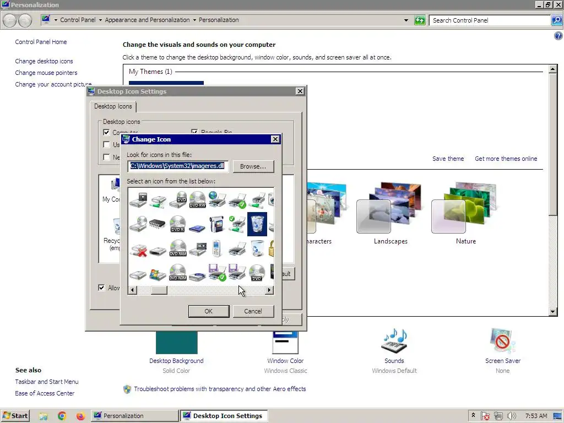Choose the DVD-RW disc icon

pos(198,199)
